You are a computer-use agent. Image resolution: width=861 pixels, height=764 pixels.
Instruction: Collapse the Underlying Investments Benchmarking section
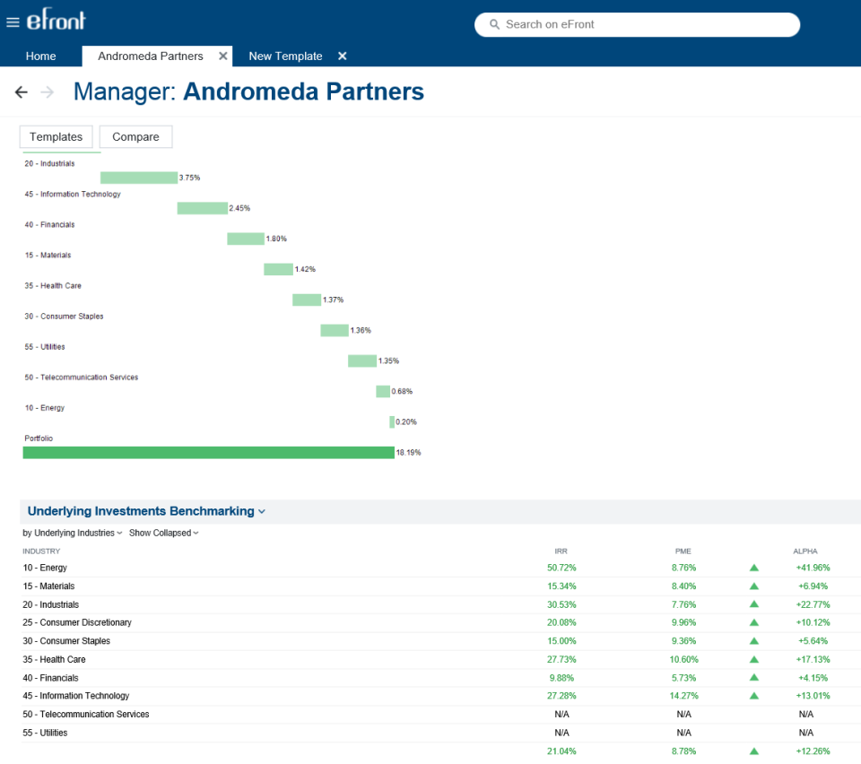(261, 510)
